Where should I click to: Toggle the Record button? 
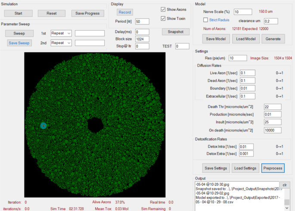[124, 12]
